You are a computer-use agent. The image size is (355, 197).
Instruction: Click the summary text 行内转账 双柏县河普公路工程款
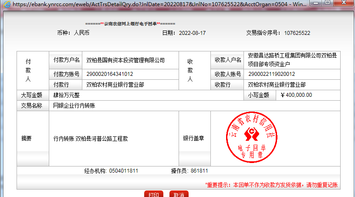coord(91,139)
